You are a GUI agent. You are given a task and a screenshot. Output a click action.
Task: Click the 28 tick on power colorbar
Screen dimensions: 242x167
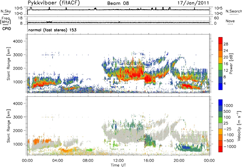[x=226, y=44]
